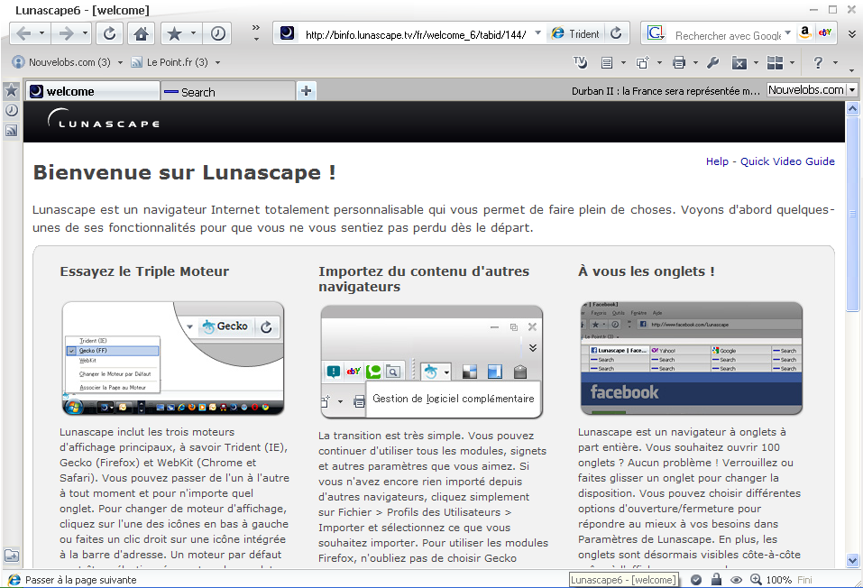
Task: Open favorites with the star toolbar button
Action: (x=174, y=34)
